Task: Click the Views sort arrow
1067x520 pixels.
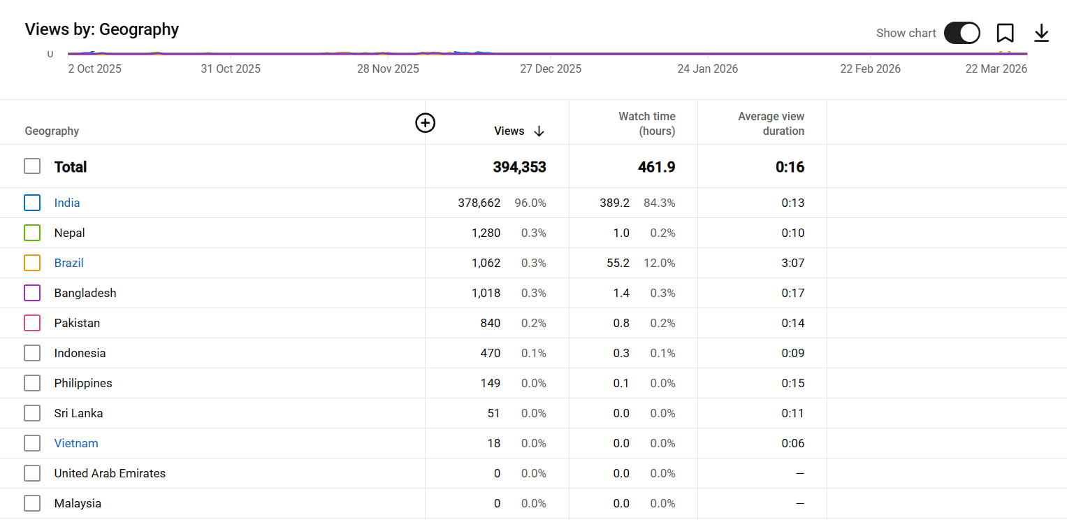Action: pyautogui.click(x=539, y=131)
